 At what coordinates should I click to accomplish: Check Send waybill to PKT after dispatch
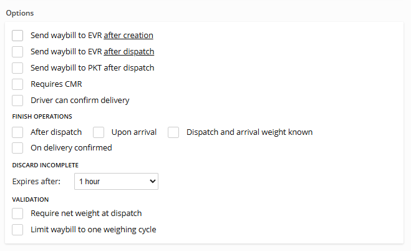pos(17,68)
